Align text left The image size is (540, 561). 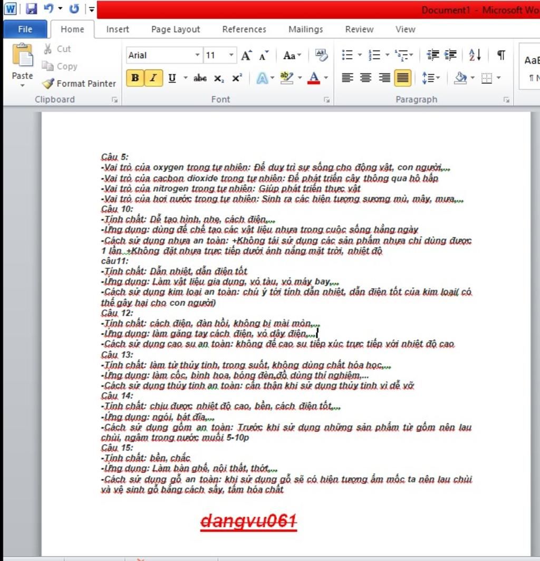(347, 78)
